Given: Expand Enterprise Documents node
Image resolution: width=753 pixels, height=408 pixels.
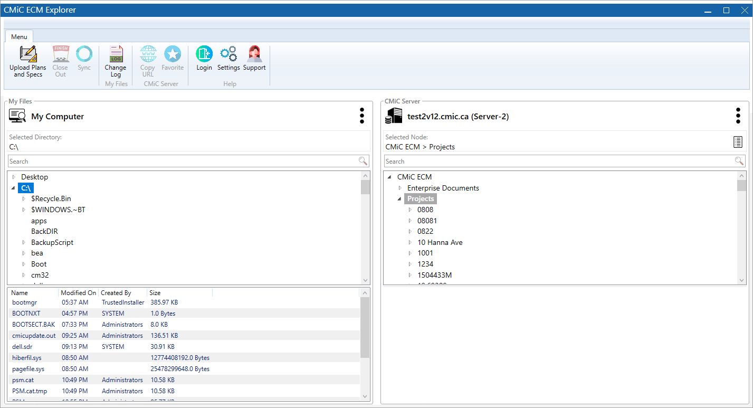Looking at the screenshot, I should tap(400, 188).
